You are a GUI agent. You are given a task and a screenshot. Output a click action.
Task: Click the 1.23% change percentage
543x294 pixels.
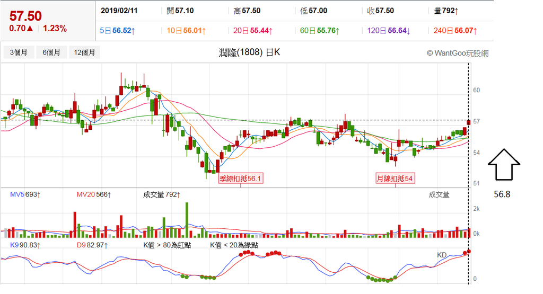coord(55,29)
